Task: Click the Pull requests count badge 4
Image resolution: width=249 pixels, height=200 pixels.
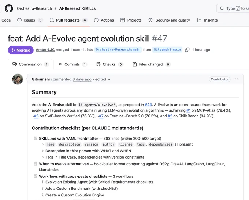Action: click(x=85, y=20)
